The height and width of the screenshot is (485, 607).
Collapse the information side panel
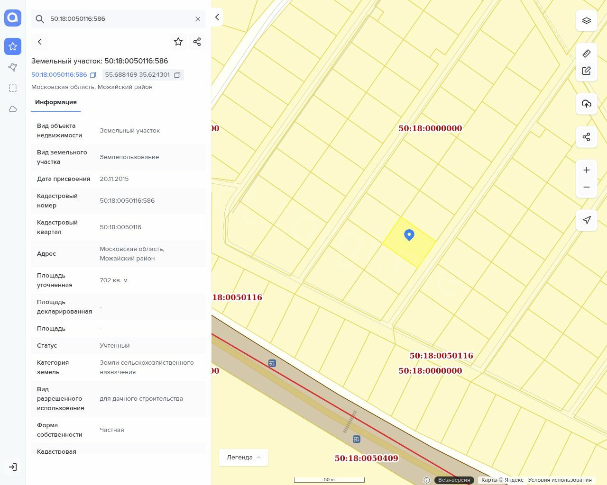[x=217, y=17]
